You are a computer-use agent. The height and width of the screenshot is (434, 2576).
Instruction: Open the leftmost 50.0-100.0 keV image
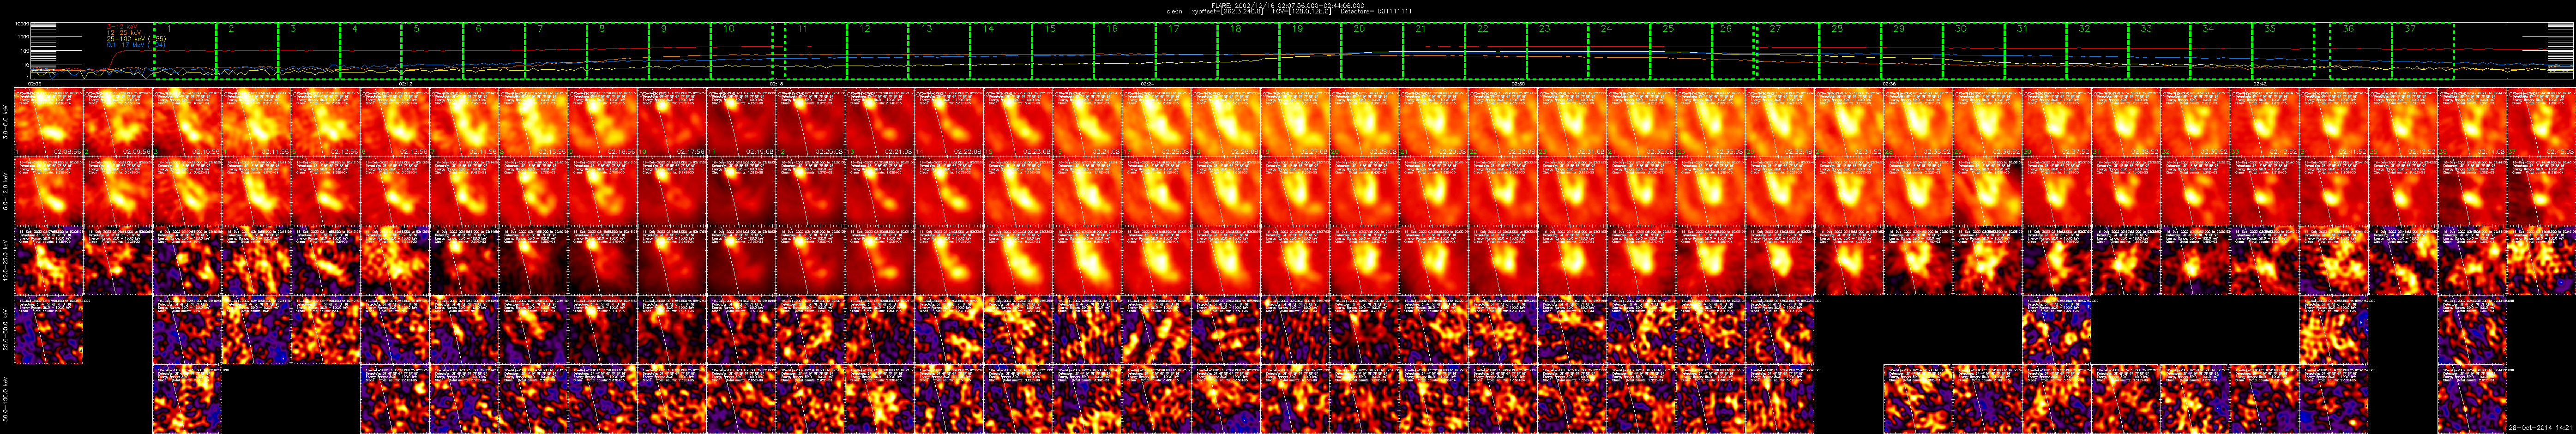(x=187, y=400)
